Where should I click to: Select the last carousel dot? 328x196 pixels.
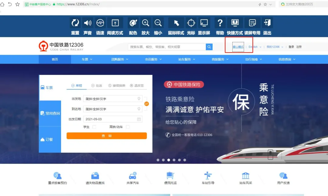[185, 160]
